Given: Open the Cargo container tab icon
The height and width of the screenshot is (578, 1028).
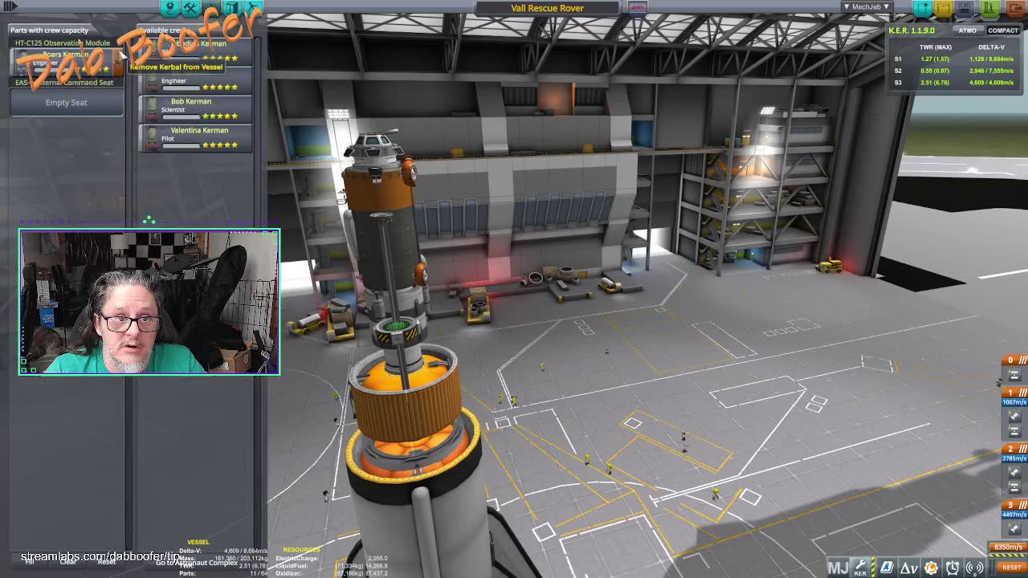Looking at the screenshot, I should (x=231, y=8).
